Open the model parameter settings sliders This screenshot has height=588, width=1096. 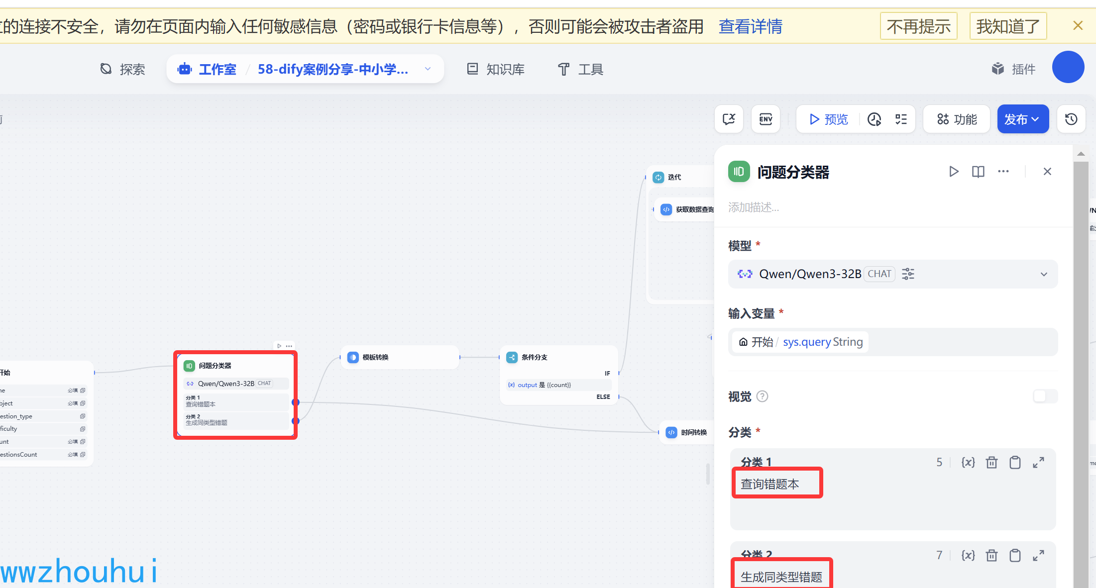[908, 274]
